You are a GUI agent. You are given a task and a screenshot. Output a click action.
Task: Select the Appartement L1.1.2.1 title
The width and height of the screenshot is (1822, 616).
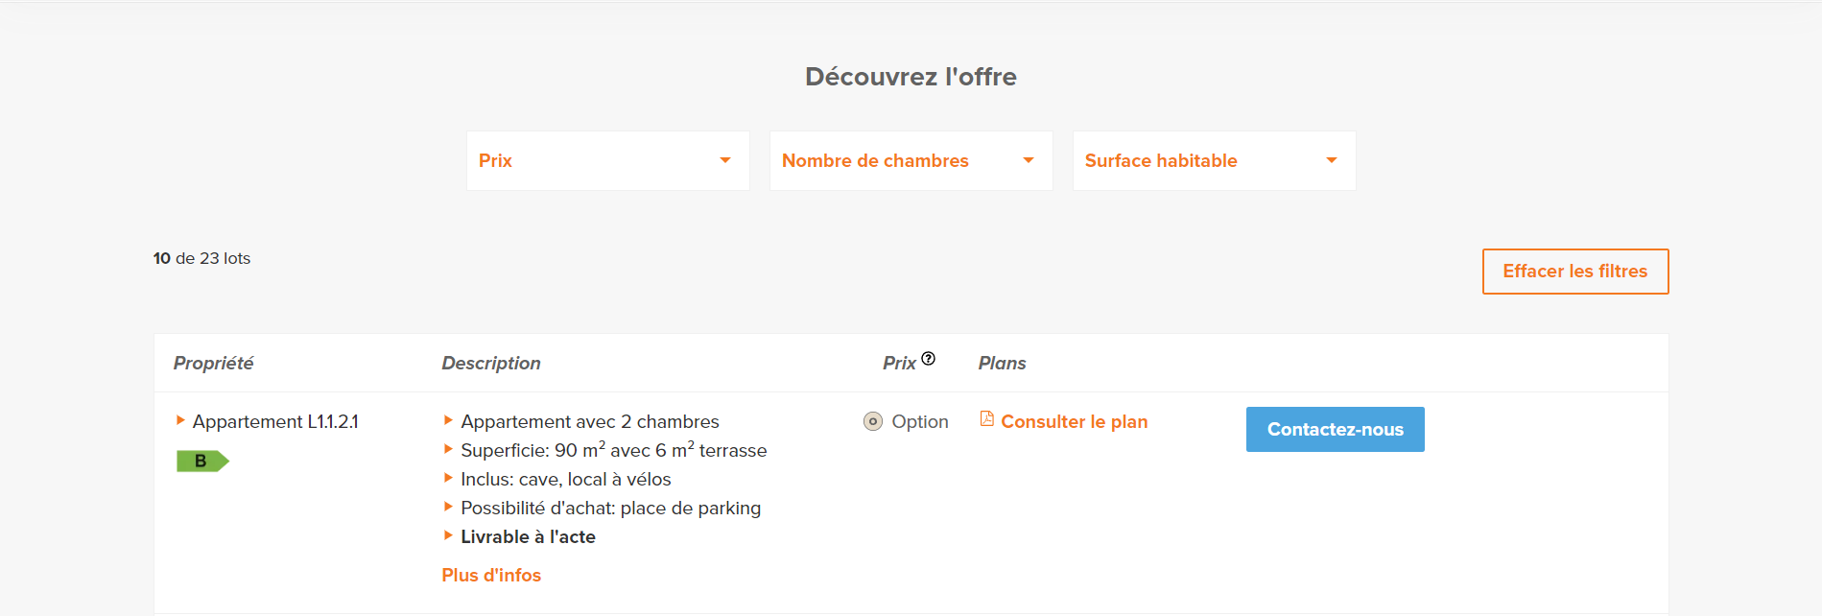coord(275,421)
